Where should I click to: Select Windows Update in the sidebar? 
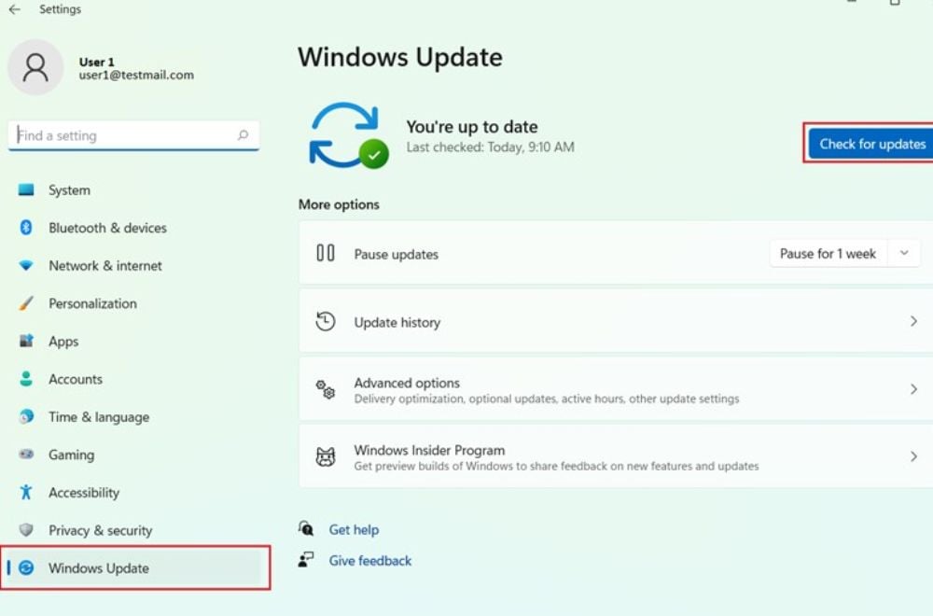(x=134, y=567)
